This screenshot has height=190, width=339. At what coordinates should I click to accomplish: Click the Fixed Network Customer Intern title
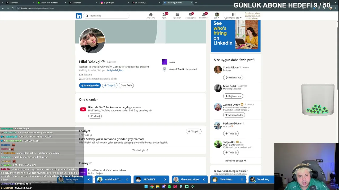107,170
